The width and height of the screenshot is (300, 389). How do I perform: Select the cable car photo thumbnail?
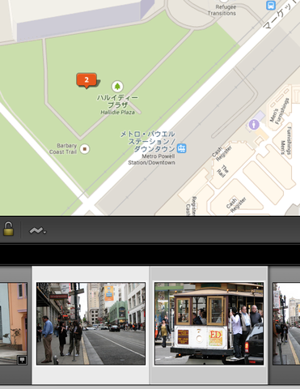click(x=209, y=323)
